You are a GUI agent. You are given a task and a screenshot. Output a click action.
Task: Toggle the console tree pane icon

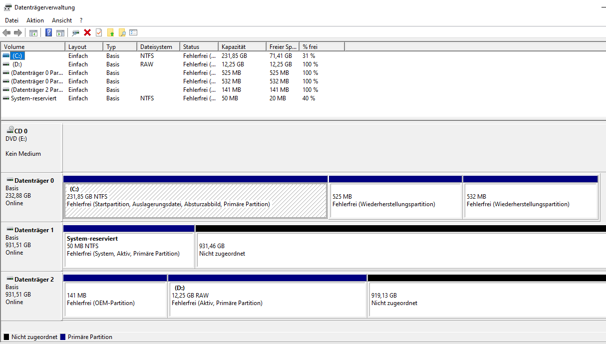(33, 32)
